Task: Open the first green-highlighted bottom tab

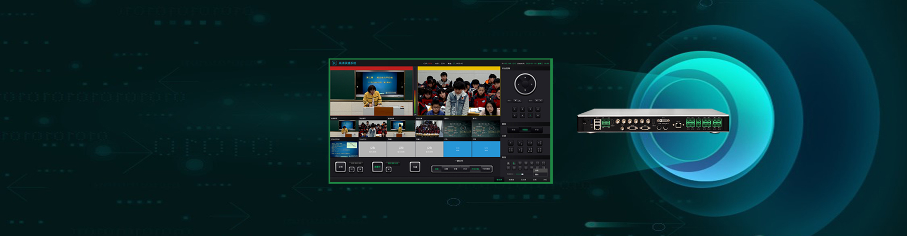Action: pos(499,179)
